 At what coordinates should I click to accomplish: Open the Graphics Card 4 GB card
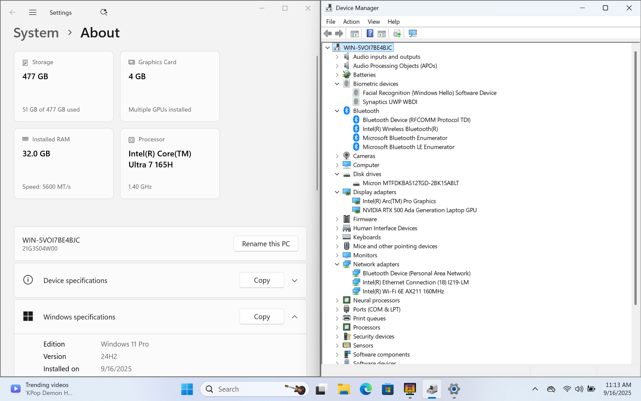coord(170,86)
